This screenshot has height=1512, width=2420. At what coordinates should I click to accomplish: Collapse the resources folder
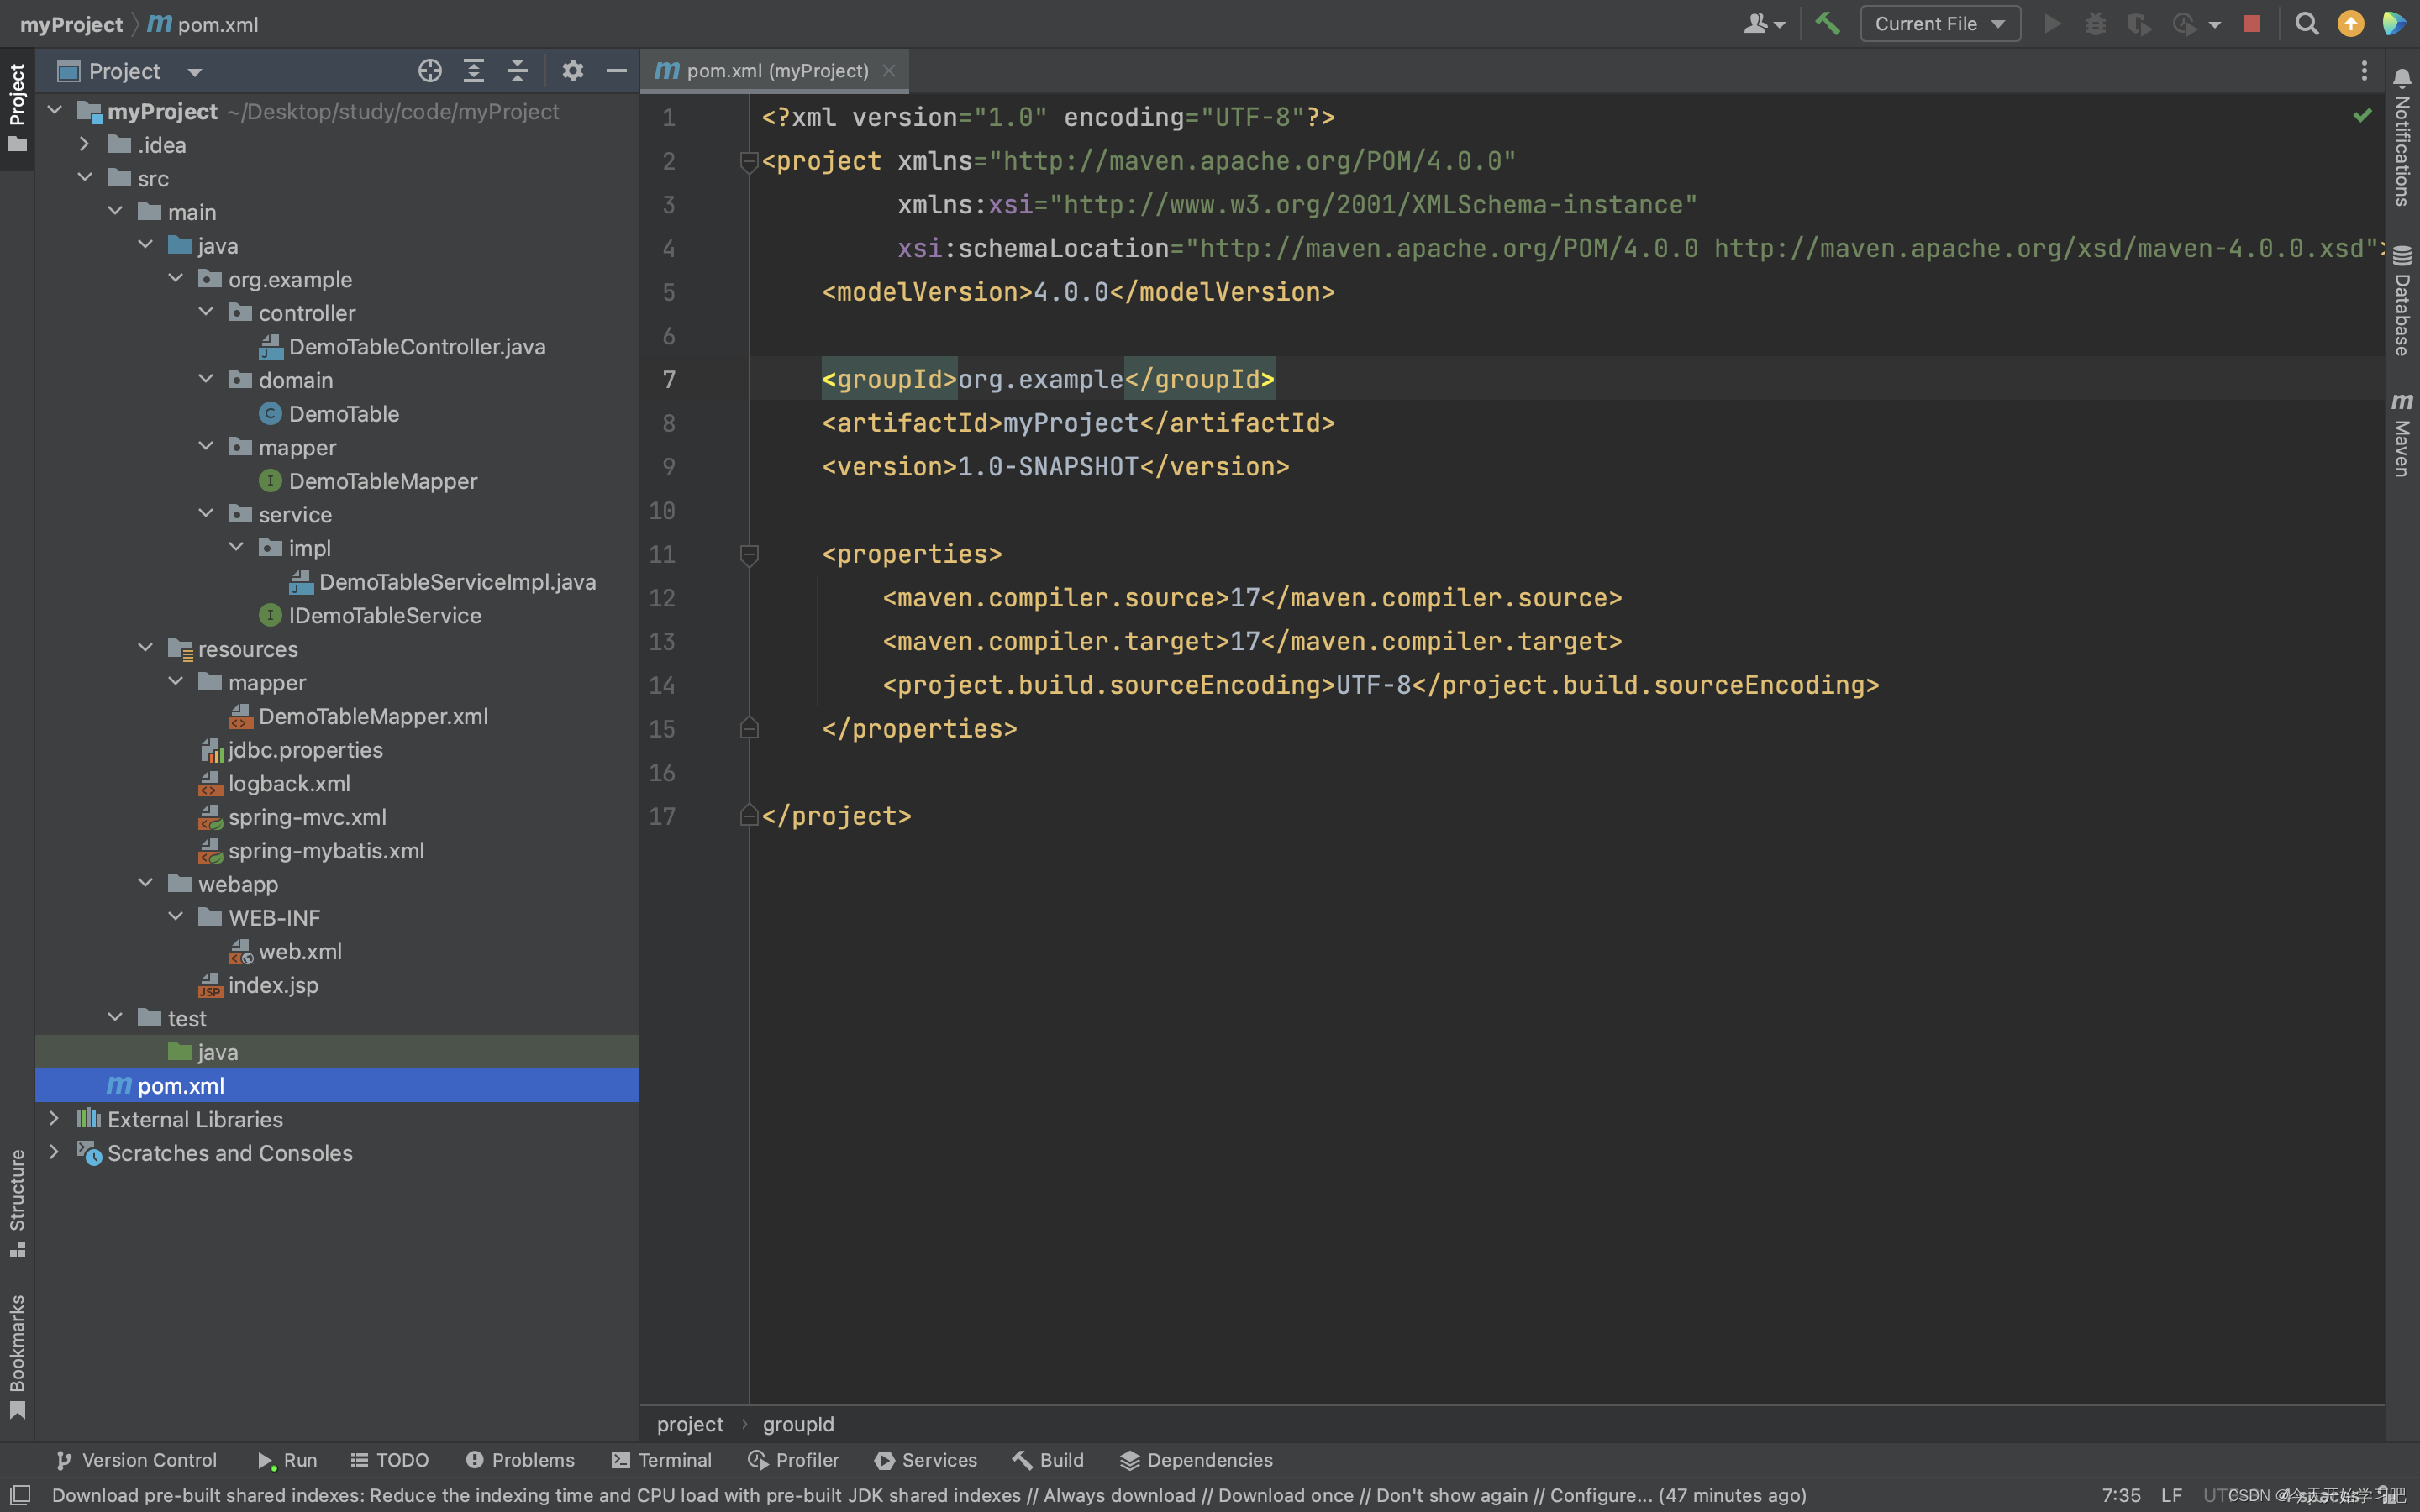click(x=145, y=648)
